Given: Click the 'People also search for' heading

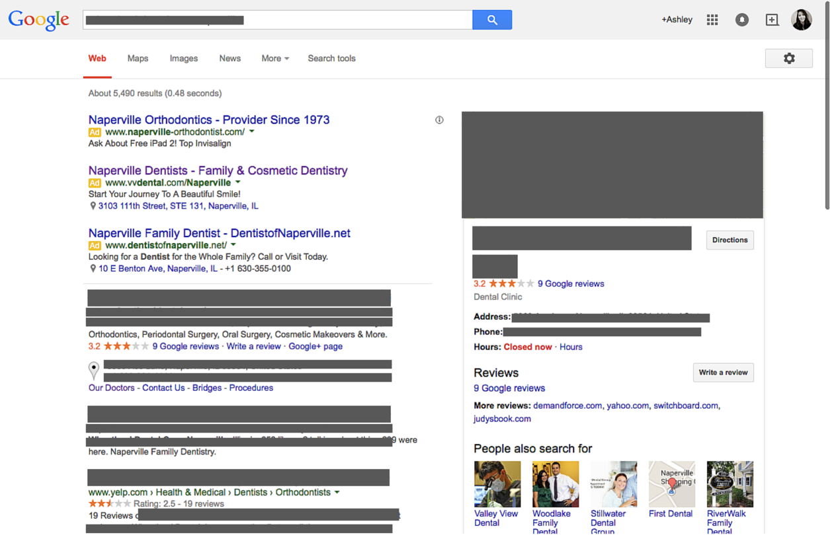Looking at the screenshot, I should click(533, 448).
